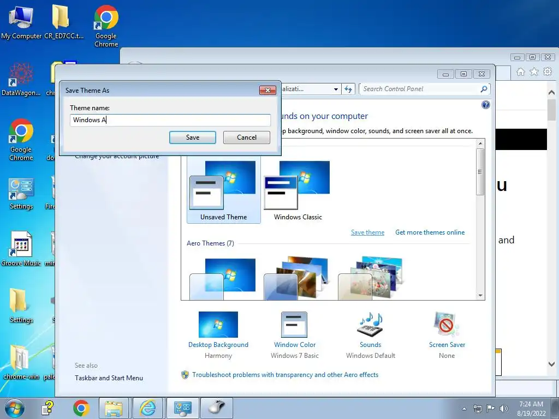Click the theme list scroll down arrow

click(480, 295)
